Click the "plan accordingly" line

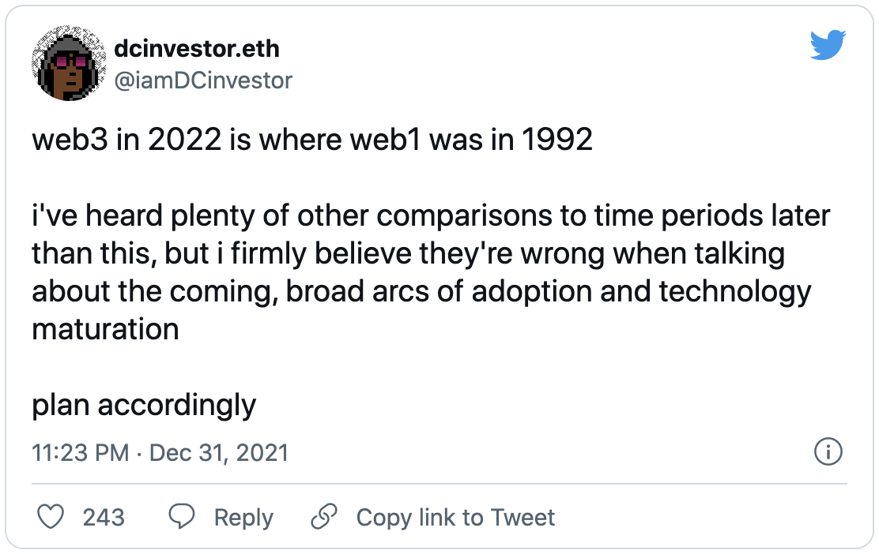[x=144, y=405]
